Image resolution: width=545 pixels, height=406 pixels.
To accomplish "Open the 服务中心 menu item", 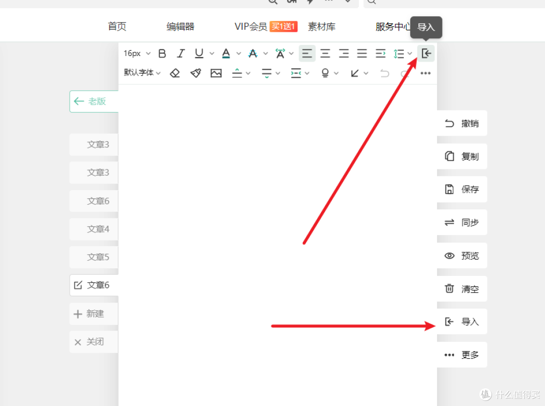I will [393, 26].
